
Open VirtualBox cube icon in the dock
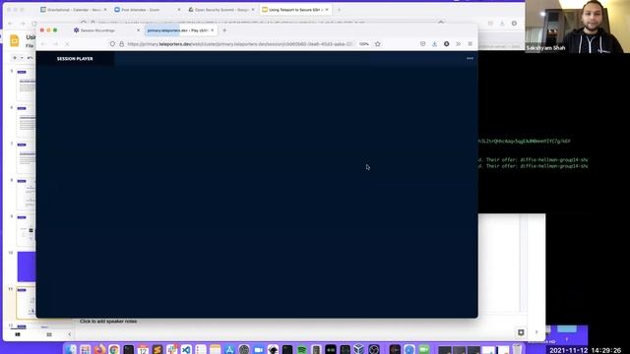[359, 349]
